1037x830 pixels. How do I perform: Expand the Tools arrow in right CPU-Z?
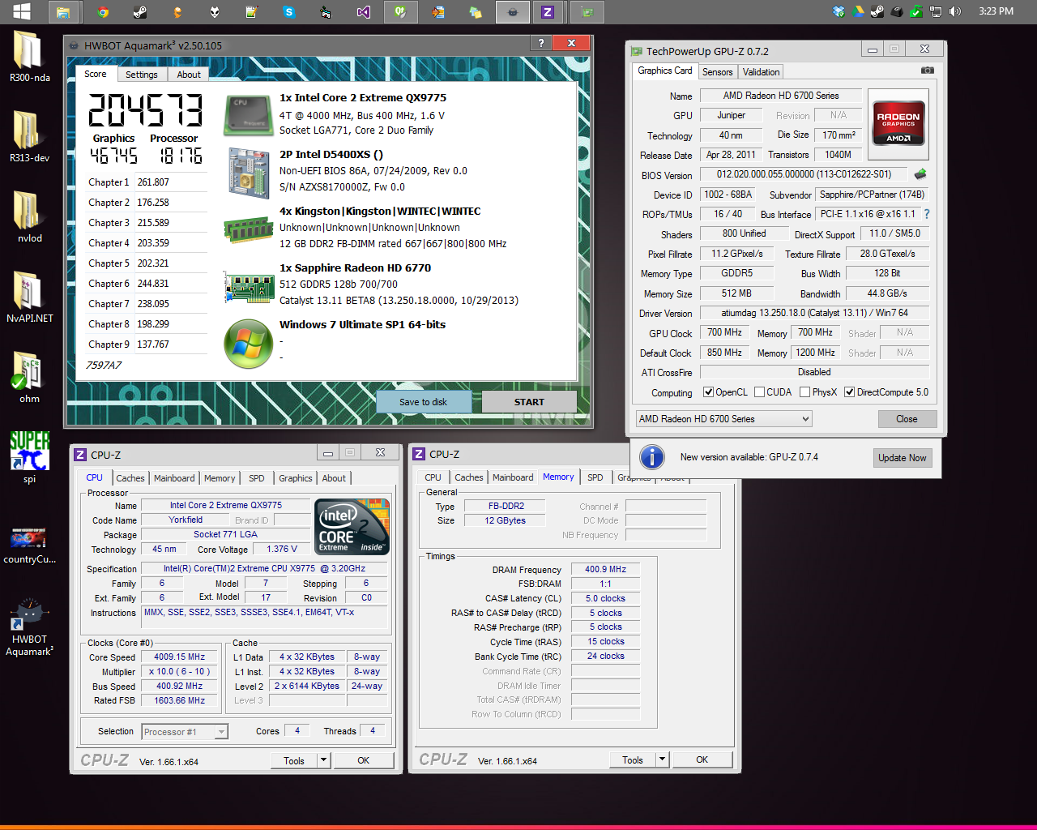pyautogui.click(x=663, y=759)
